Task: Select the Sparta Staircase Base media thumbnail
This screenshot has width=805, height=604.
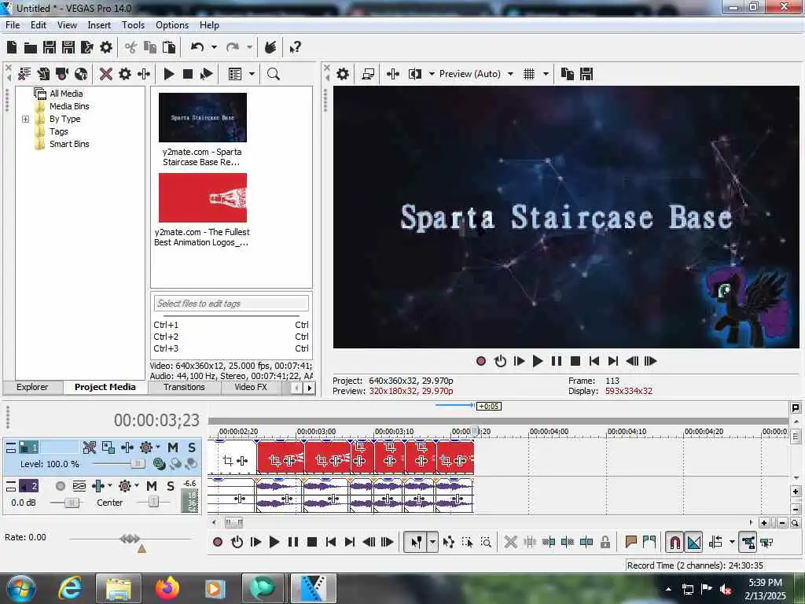Action: 203,117
